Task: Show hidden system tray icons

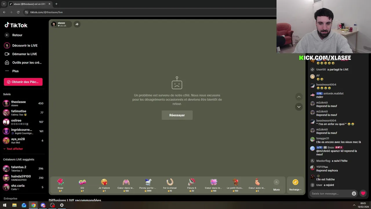Action: pos(354,205)
